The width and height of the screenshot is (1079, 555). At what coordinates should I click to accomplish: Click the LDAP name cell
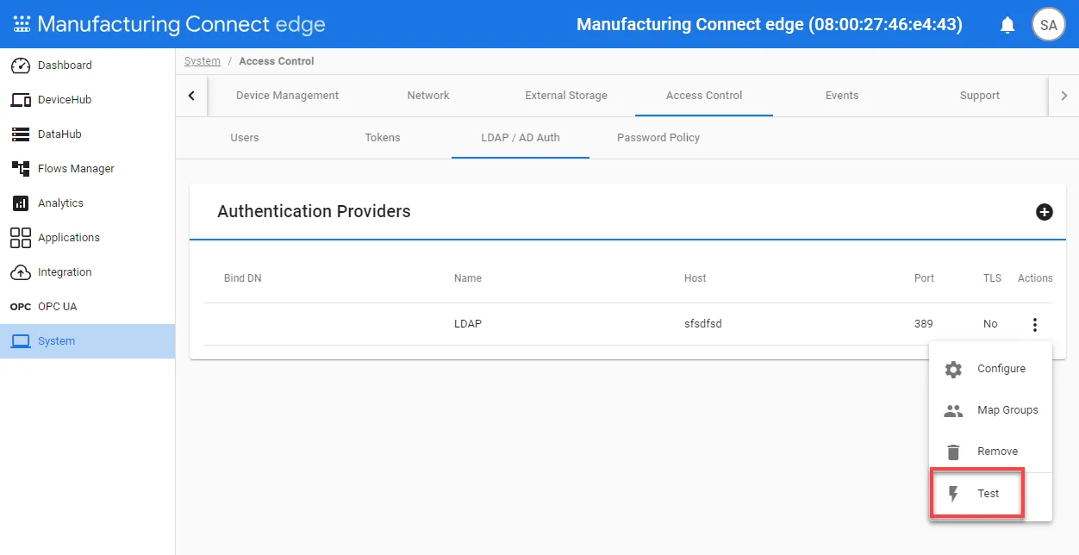pos(468,324)
